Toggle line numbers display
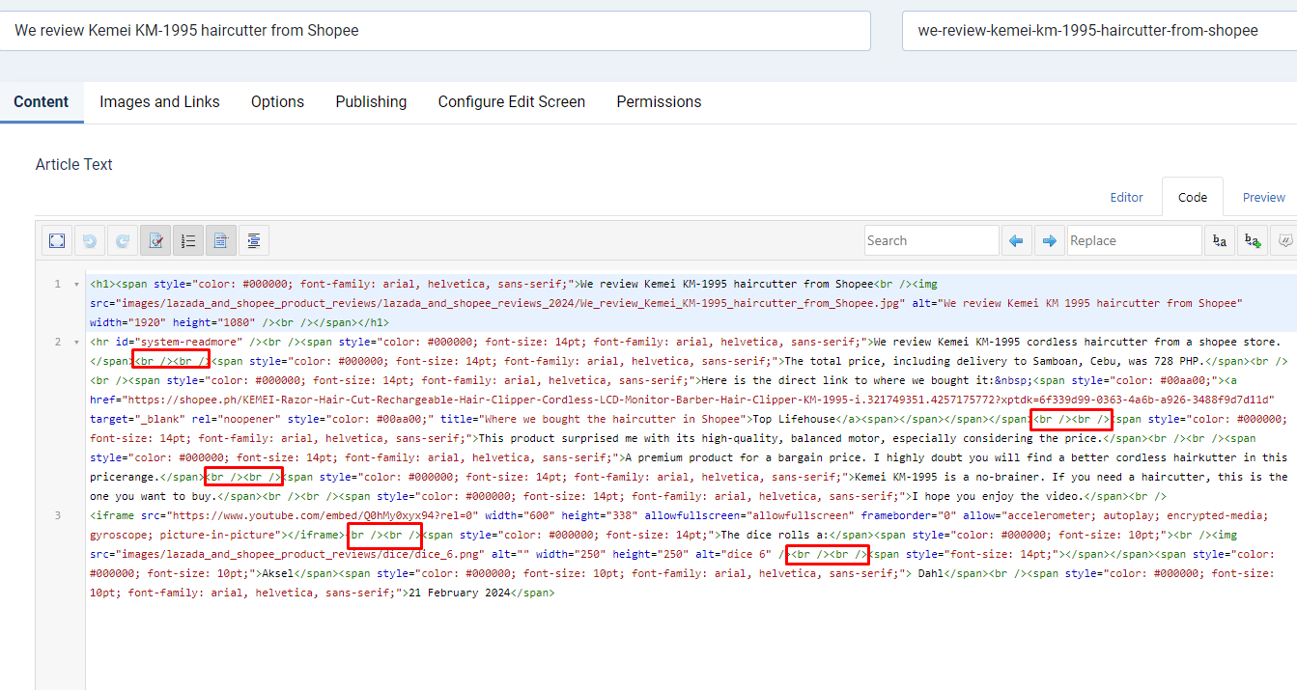This screenshot has height=690, width=1297. [188, 240]
